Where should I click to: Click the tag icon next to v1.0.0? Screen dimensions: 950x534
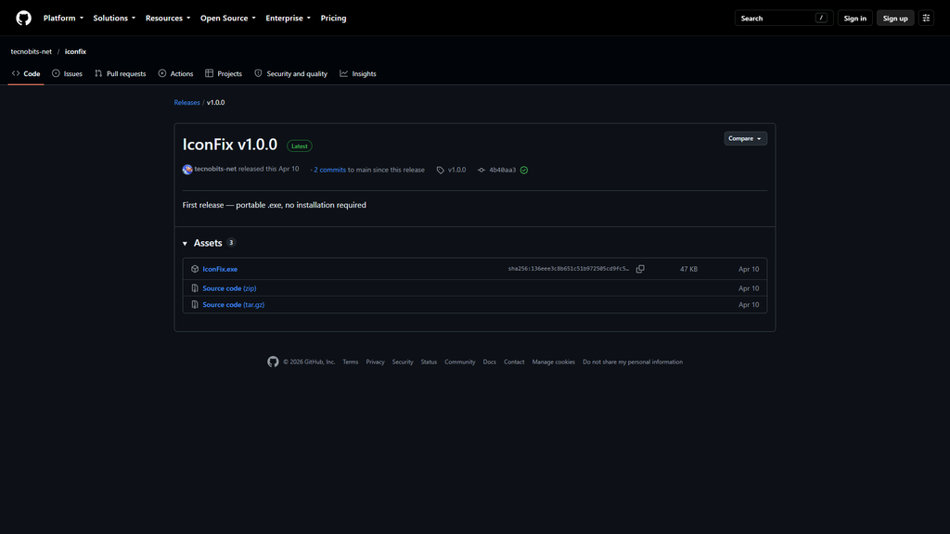click(x=441, y=171)
